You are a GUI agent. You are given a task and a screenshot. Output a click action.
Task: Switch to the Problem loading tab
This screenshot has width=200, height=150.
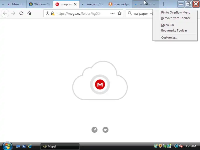13,4
